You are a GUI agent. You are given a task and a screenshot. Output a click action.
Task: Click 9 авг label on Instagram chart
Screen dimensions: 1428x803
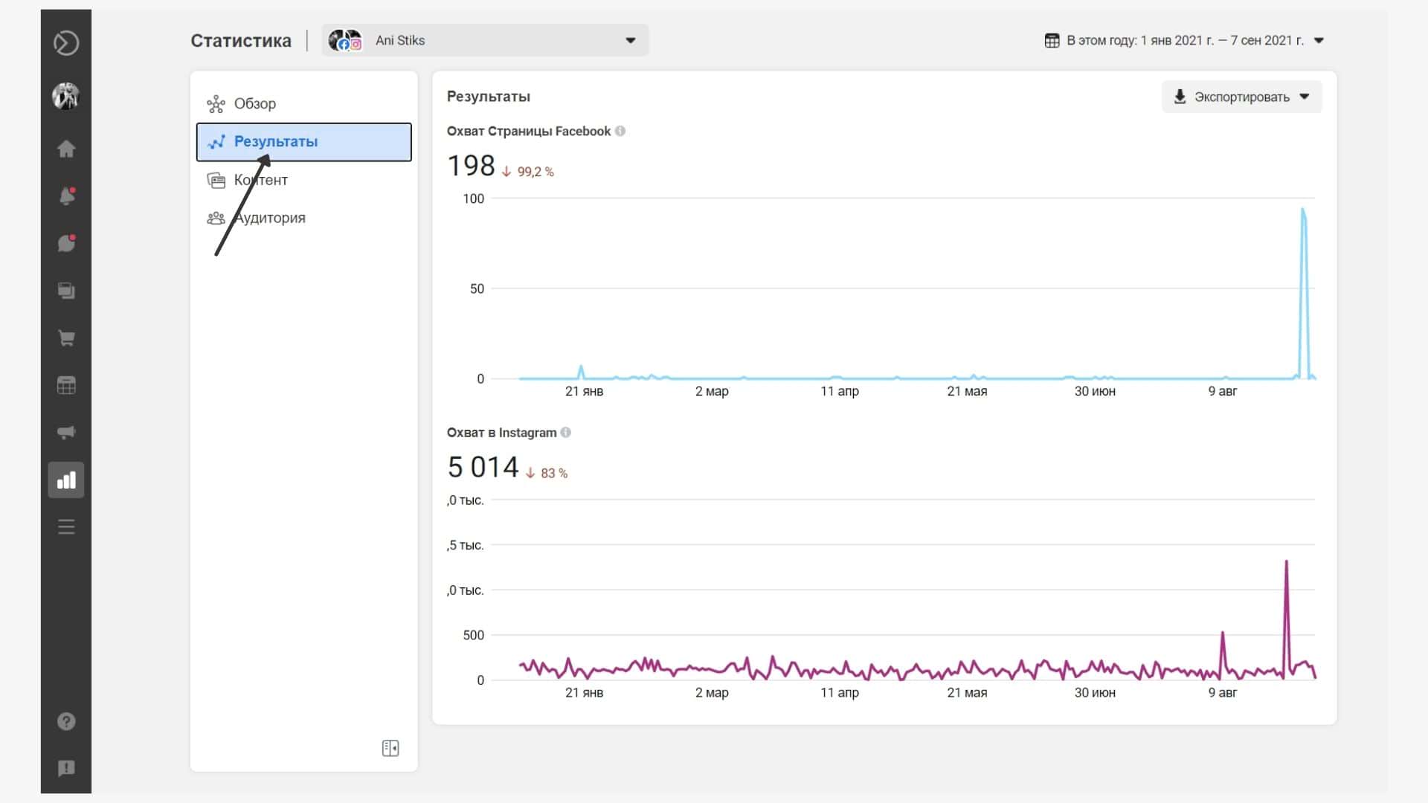click(x=1223, y=692)
